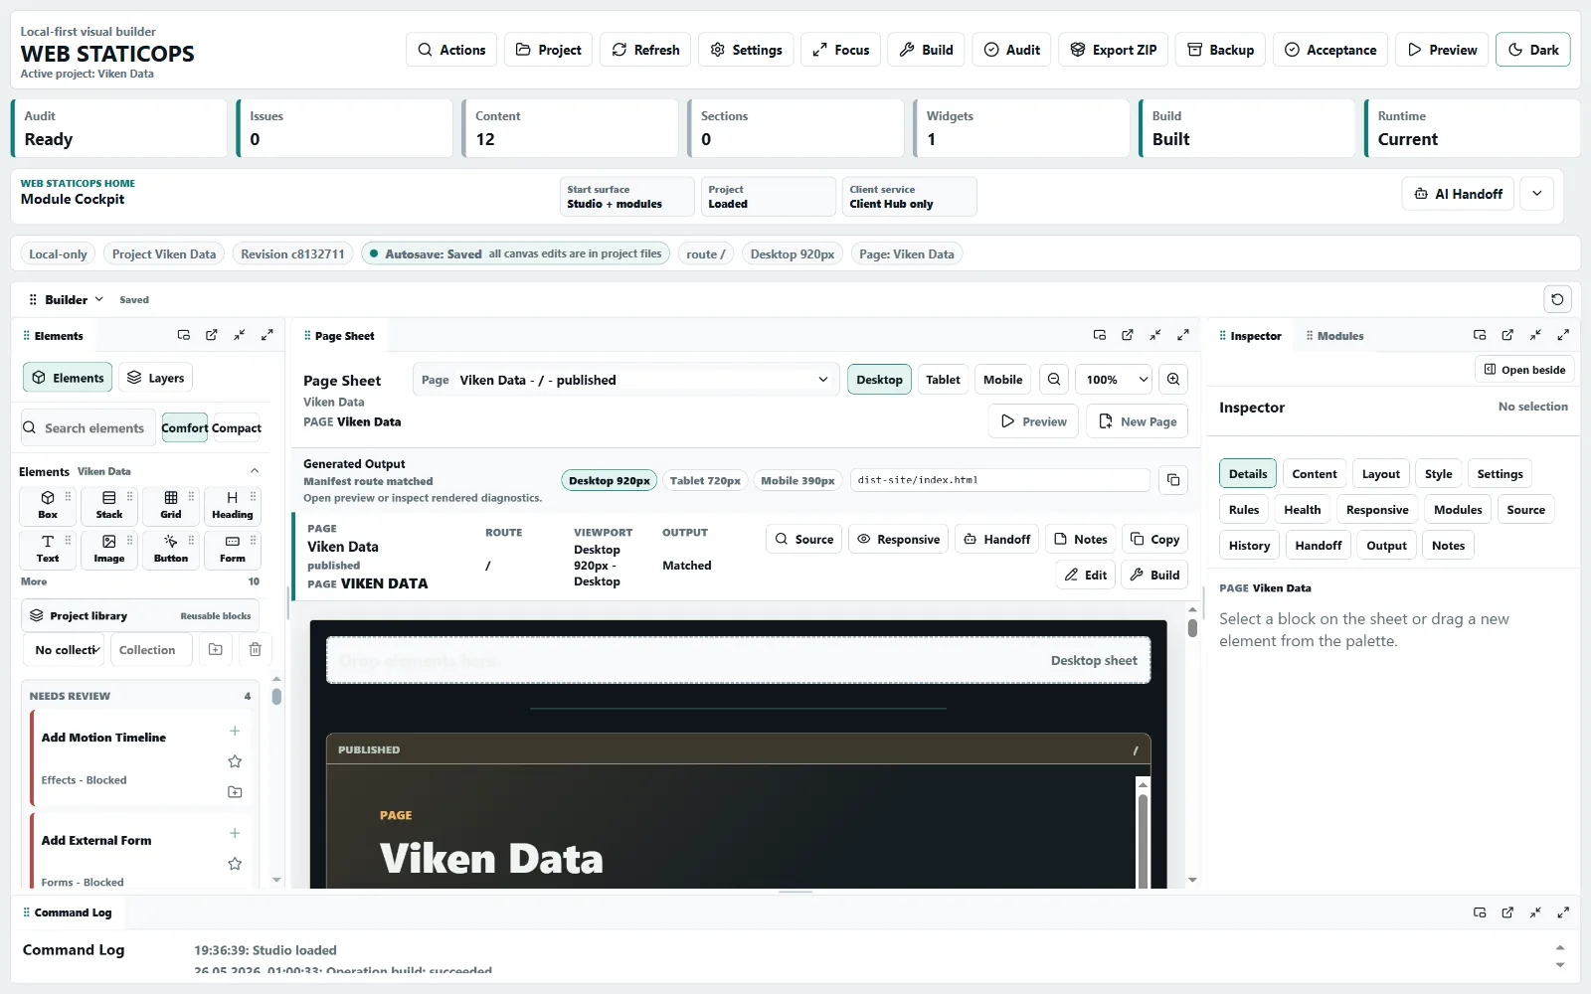Image resolution: width=1591 pixels, height=994 pixels.
Task: Maximize the Elements panel
Action: coord(267,335)
